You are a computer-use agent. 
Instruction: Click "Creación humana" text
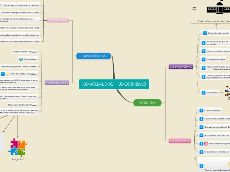tap(212, 110)
